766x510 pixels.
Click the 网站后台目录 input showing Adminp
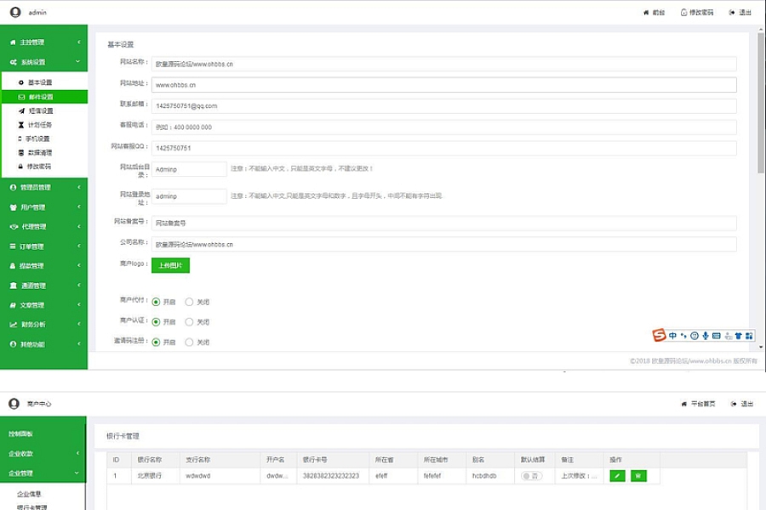coord(189,169)
